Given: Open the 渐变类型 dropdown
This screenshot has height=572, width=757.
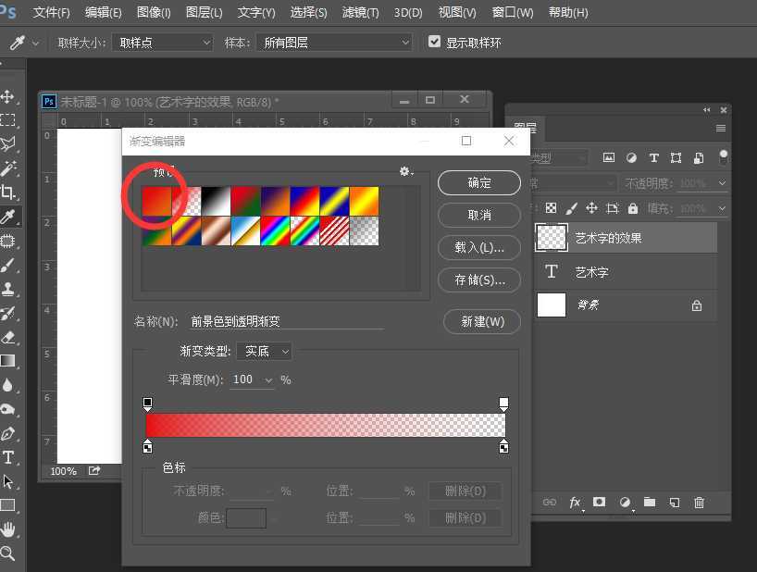Looking at the screenshot, I should pyautogui.click(x=266, y=352).
